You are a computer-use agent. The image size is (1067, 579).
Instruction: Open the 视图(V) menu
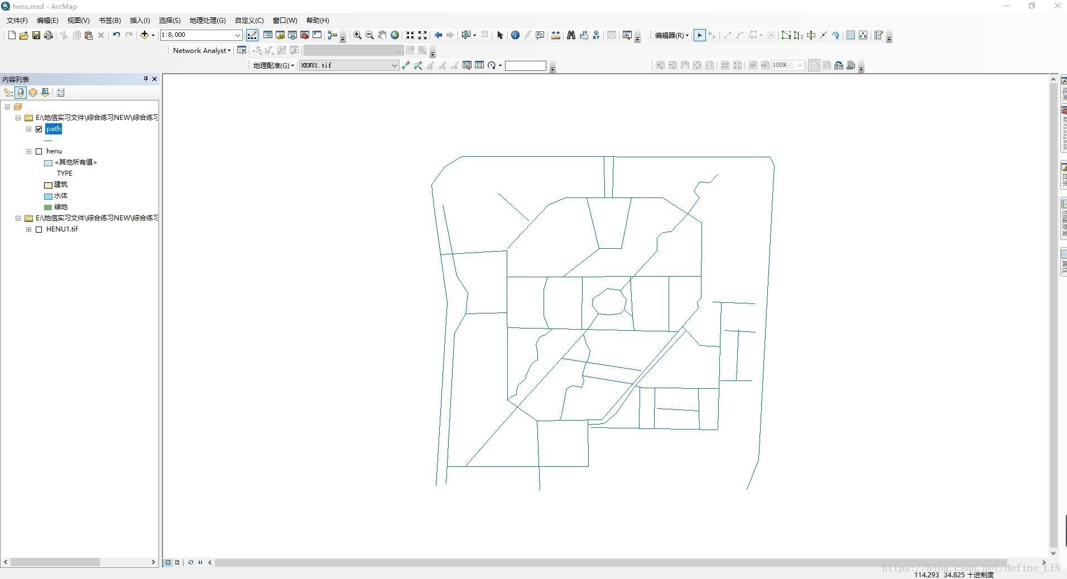tap(78, 20)
